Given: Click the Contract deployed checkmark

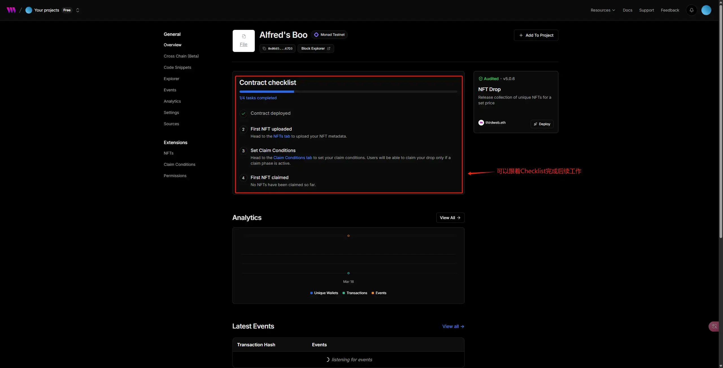Looking at the screenshot, I should click(x=243, y=113).
